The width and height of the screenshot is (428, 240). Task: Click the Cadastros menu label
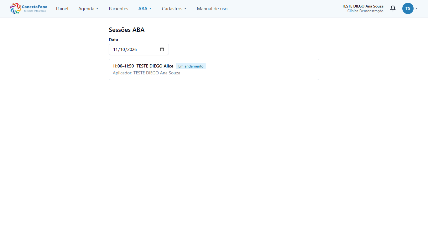coord(172,9)
